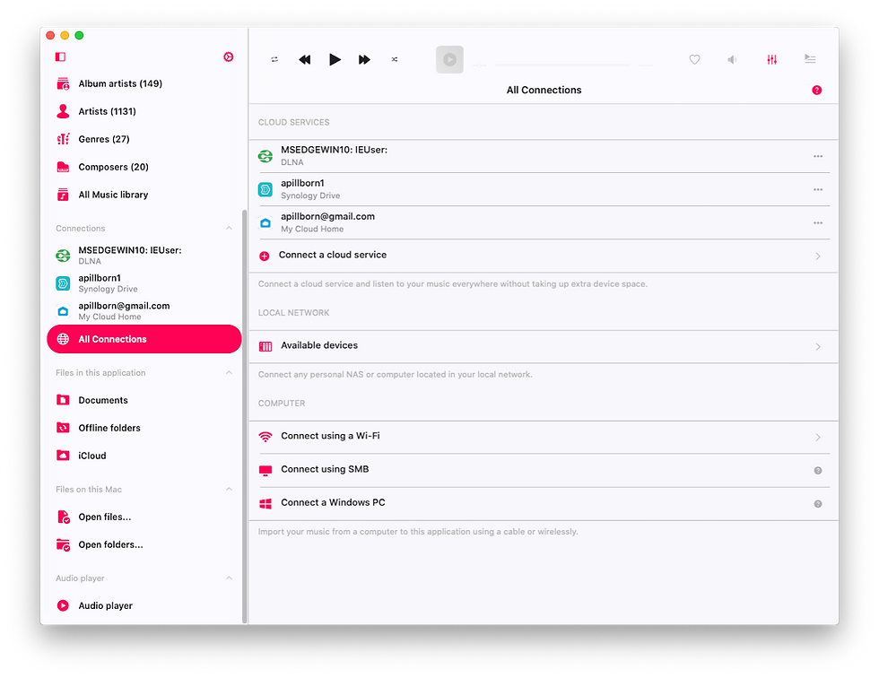This screenshot has width=879, height=678.
Task: Click Open files... in sidebar
Action: (x=144, y=517)
